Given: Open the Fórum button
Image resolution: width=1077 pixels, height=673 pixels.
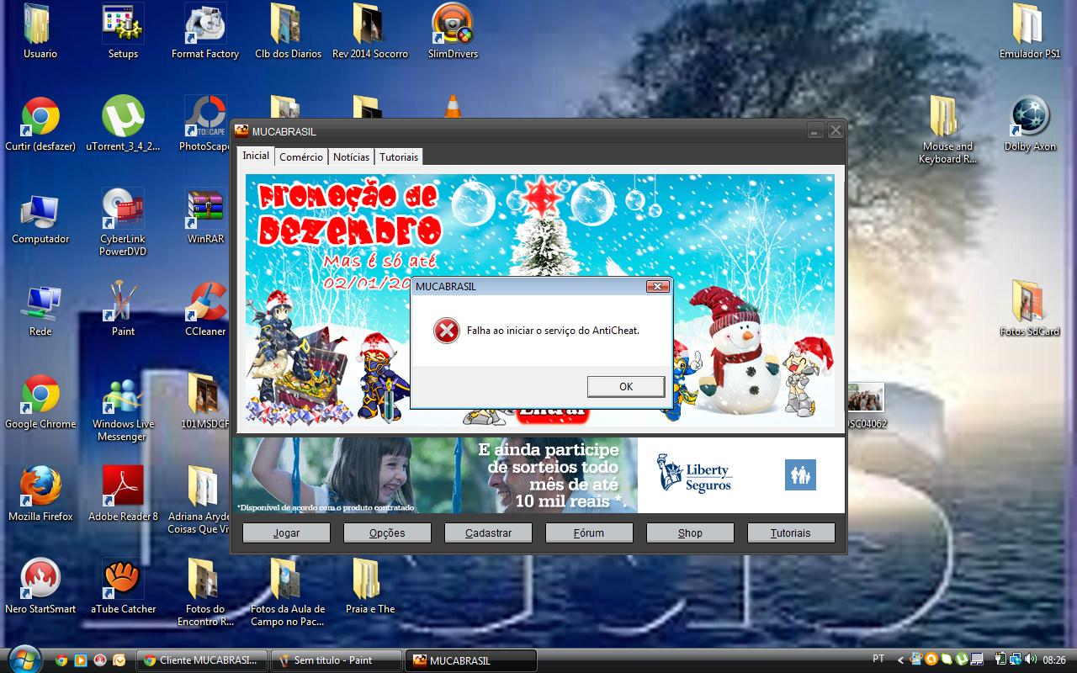Looking at the screenshot, I should pyautogui.click(x=589, y=533).
